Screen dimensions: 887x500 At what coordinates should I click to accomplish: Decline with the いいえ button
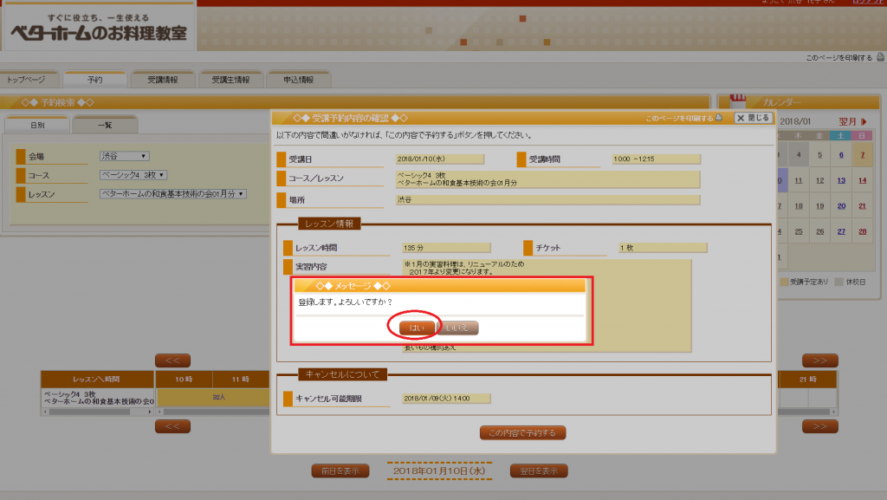coord(457,328)
